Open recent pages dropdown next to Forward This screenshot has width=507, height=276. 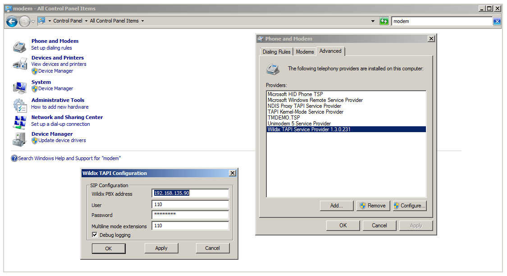33,22
